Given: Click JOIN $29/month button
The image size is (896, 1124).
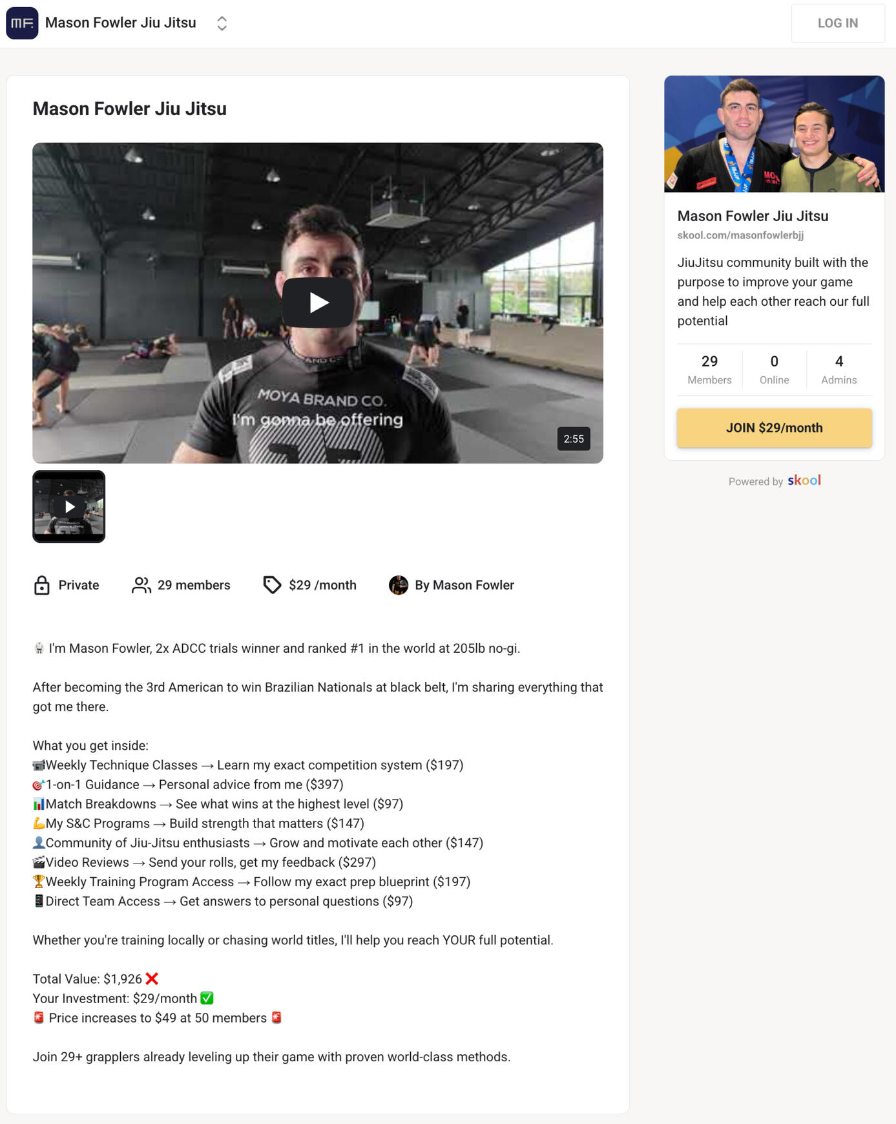Looking at the screenshot, I should pos(774,428).
